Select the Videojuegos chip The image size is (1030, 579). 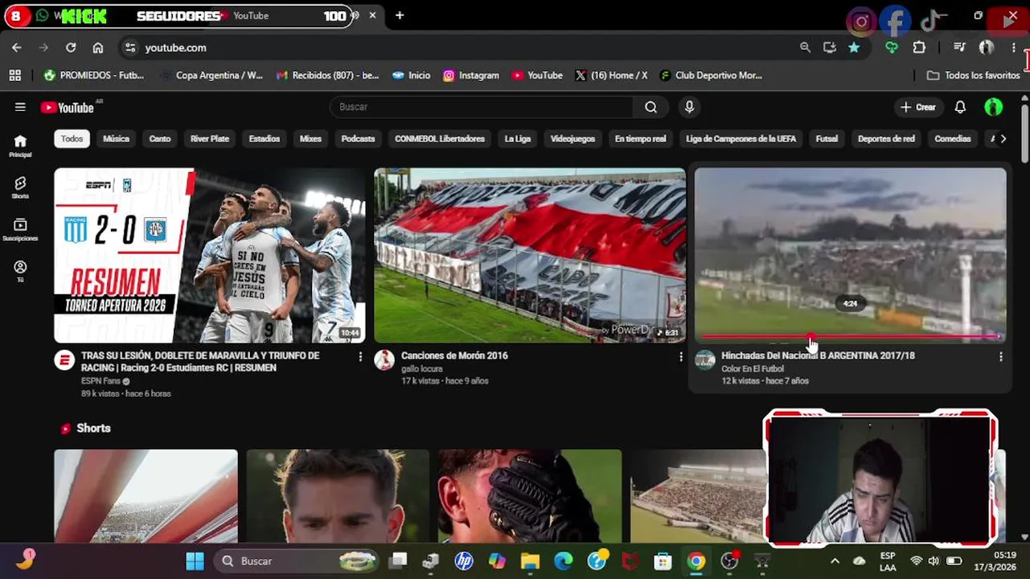pyautogui.click(x=572, y=138)
